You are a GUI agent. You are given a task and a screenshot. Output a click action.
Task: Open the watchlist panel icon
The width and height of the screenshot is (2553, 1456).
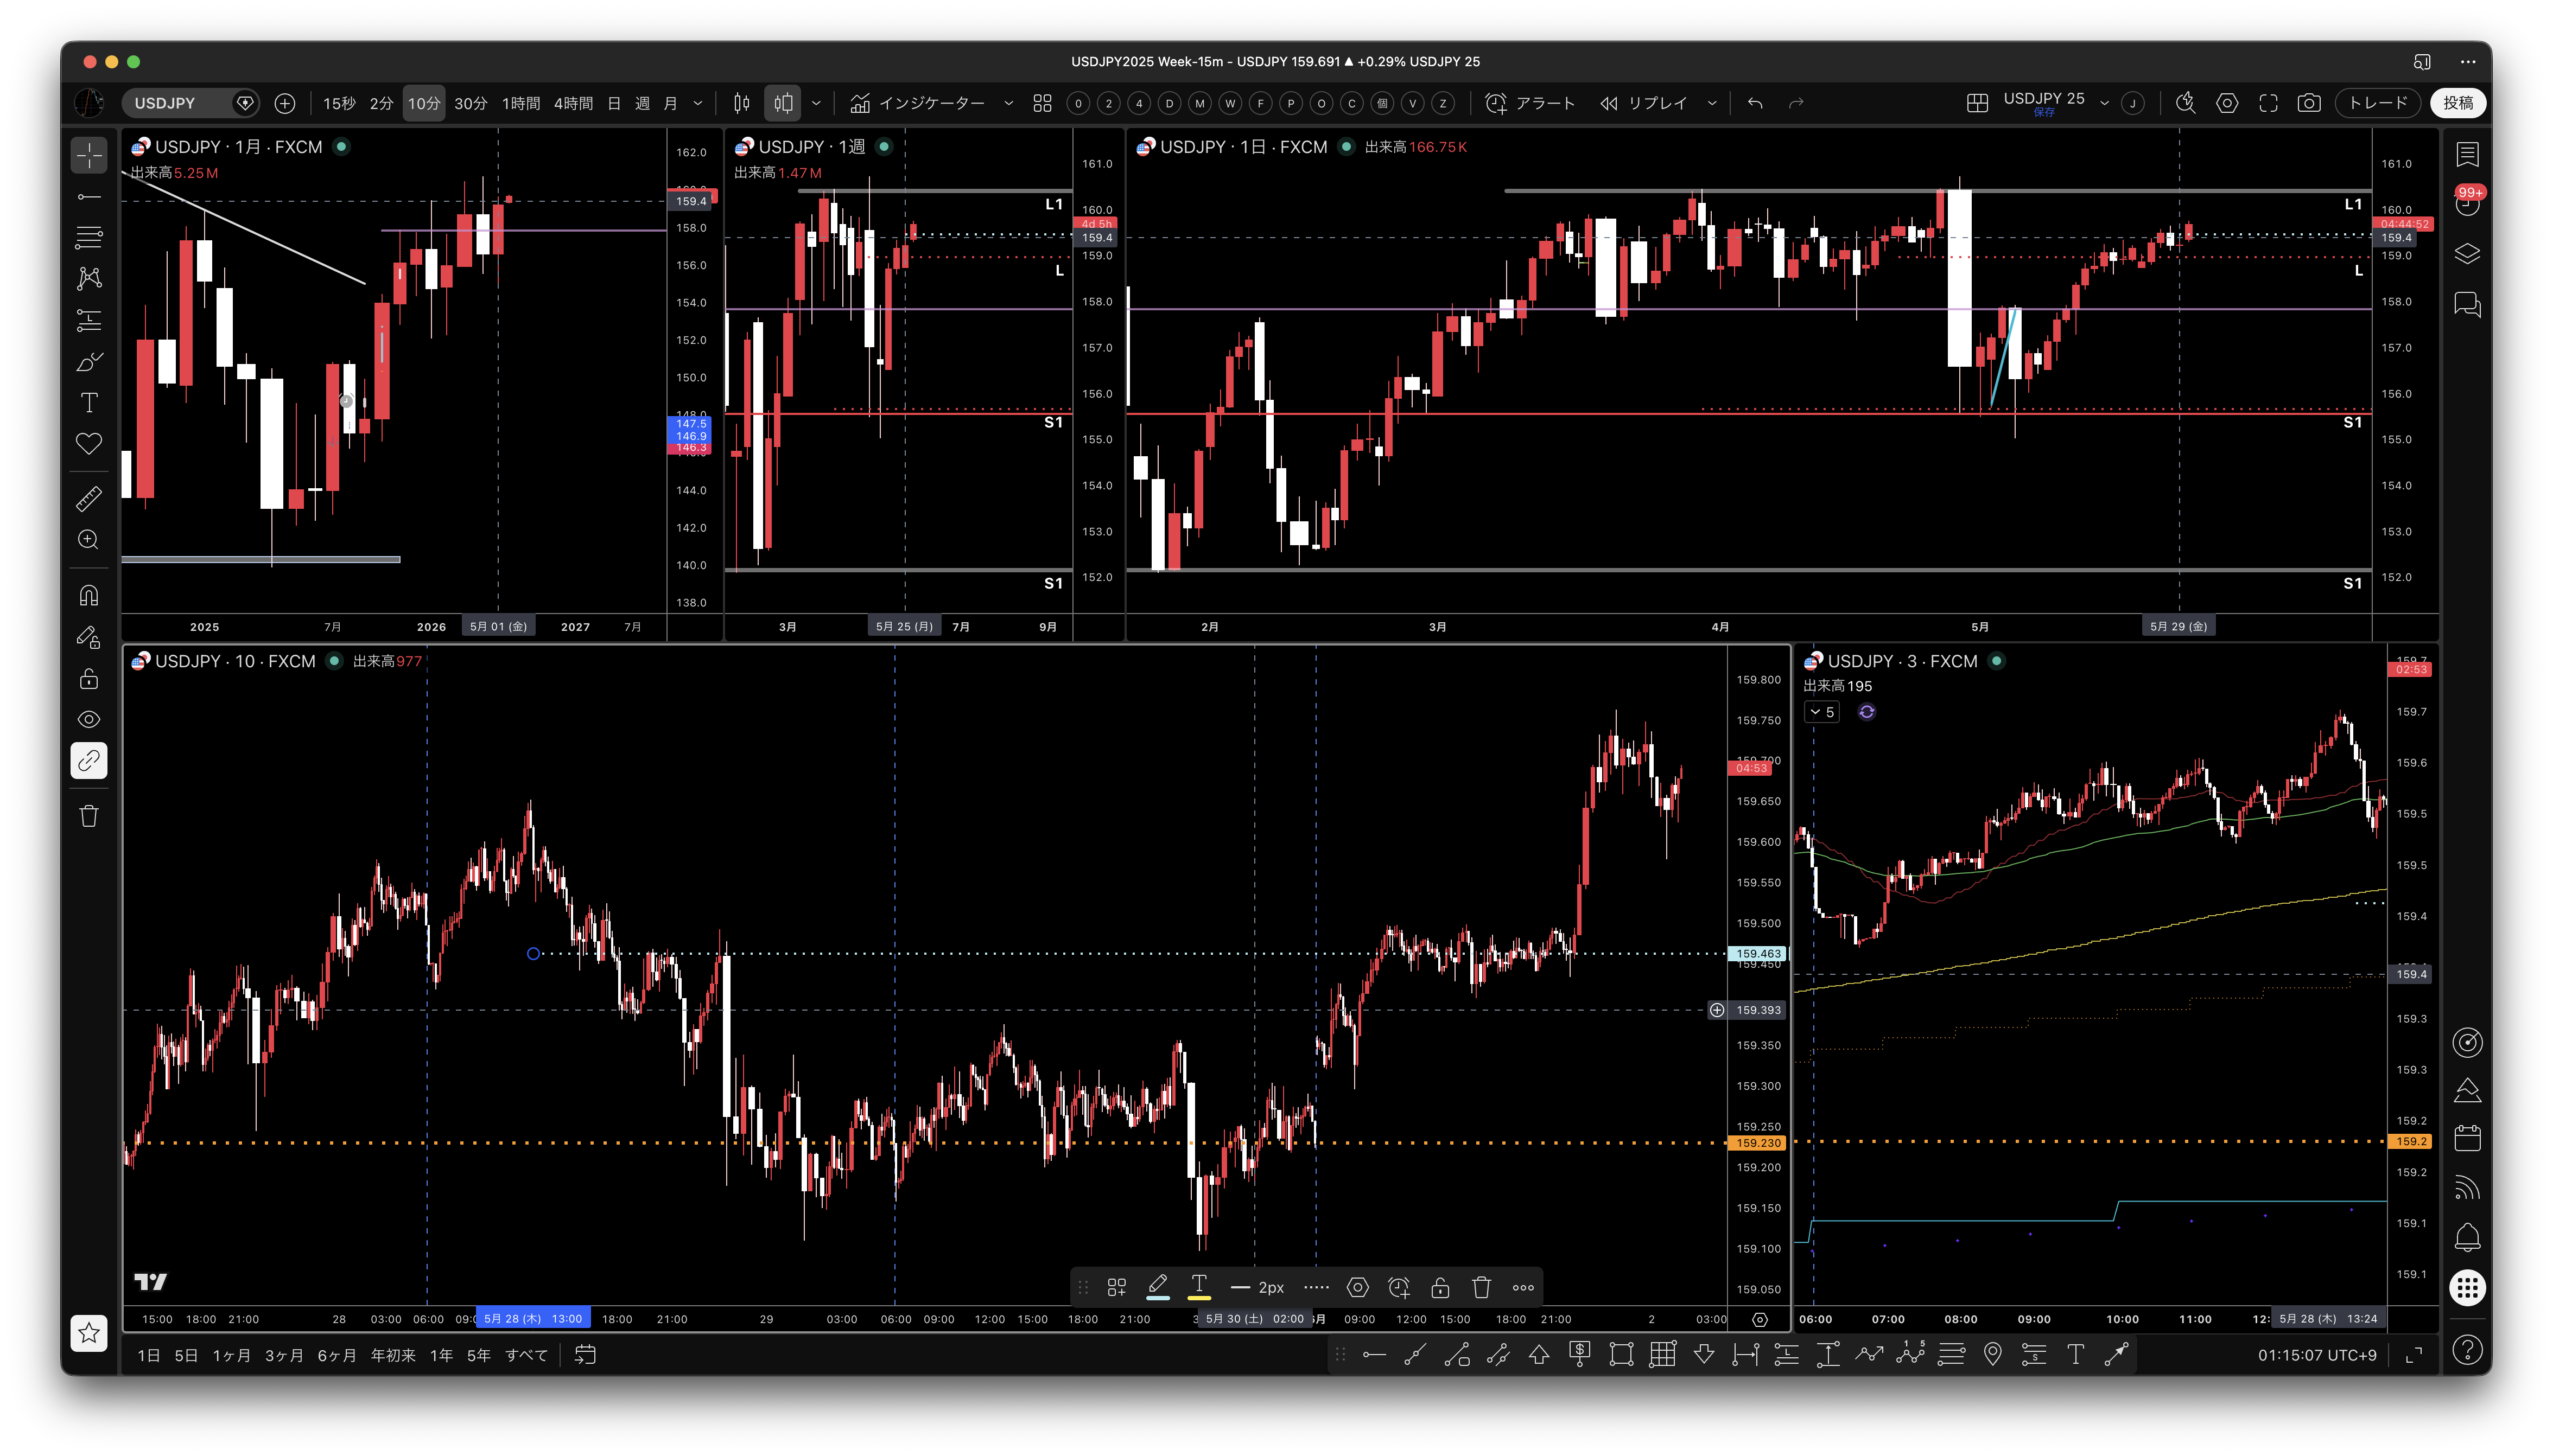tap(2467, 154)
